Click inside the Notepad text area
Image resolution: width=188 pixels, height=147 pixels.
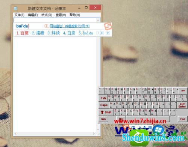pos(55,83)
